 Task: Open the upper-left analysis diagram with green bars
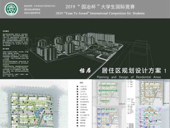[x=108, y=93]
